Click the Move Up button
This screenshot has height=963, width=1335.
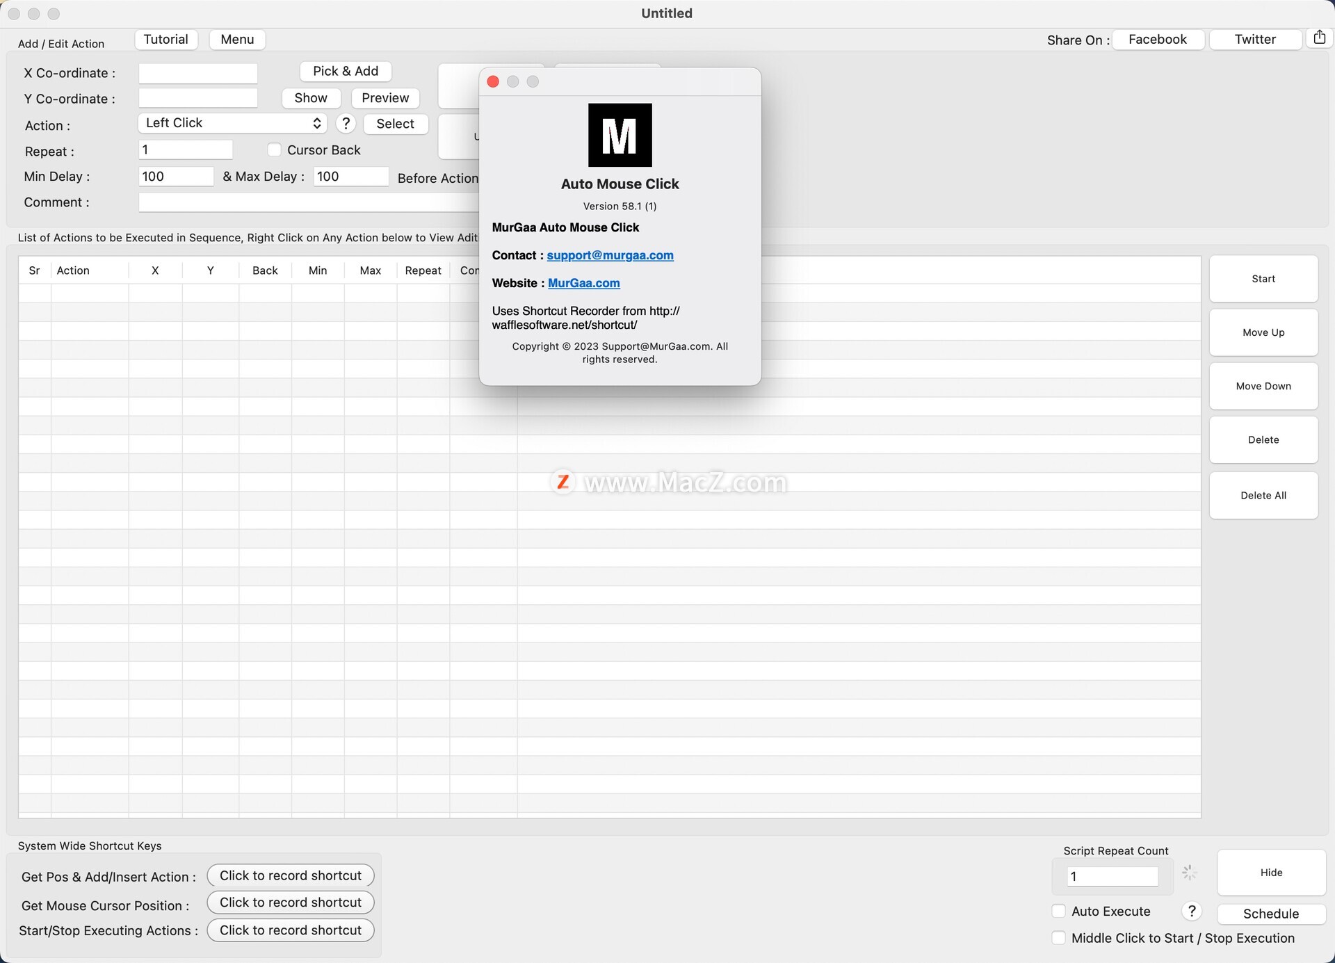point(1263,332)
